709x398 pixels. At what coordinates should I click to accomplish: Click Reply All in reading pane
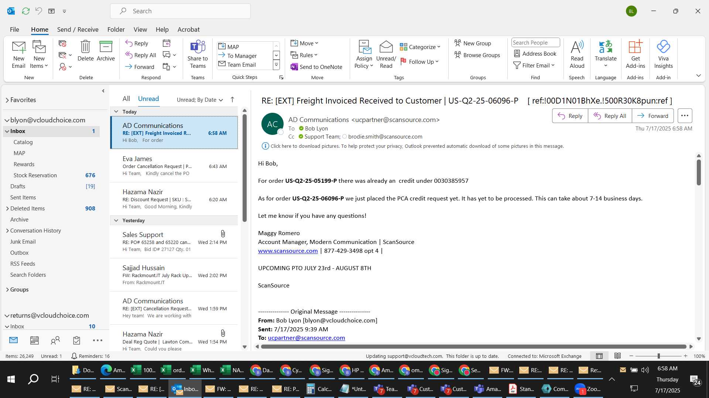coord(610,116)
